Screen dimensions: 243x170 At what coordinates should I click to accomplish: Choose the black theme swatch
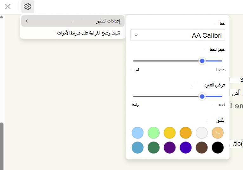click(218, 148)
